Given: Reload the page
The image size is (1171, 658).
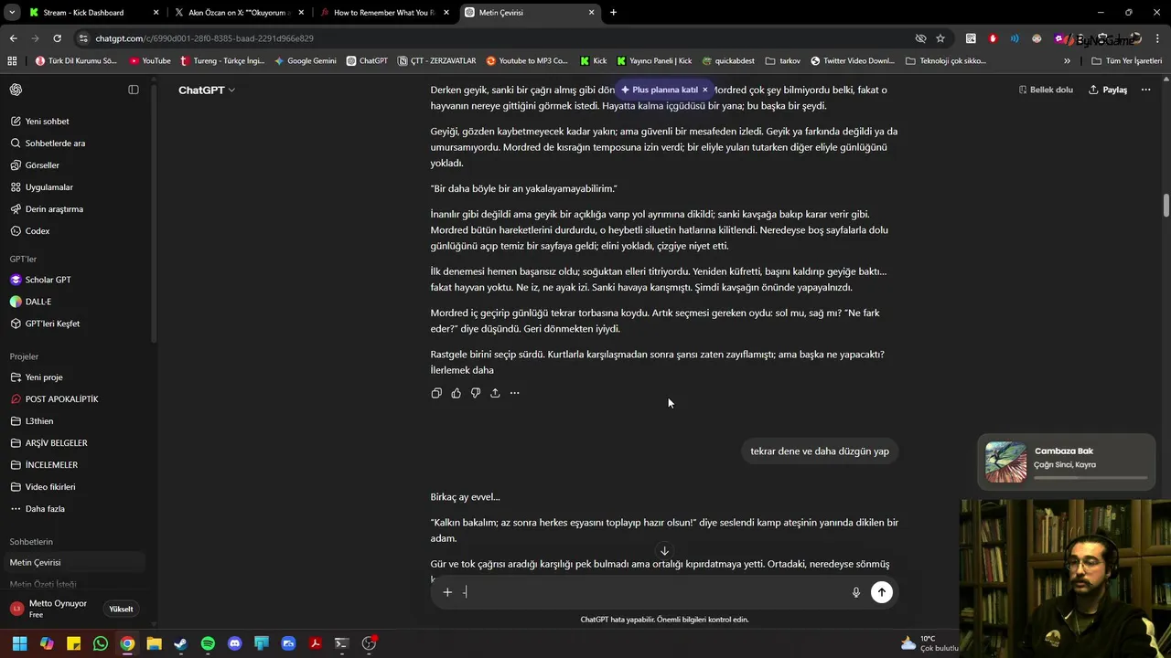Looking at the screenshot, I should pos(57,38).
